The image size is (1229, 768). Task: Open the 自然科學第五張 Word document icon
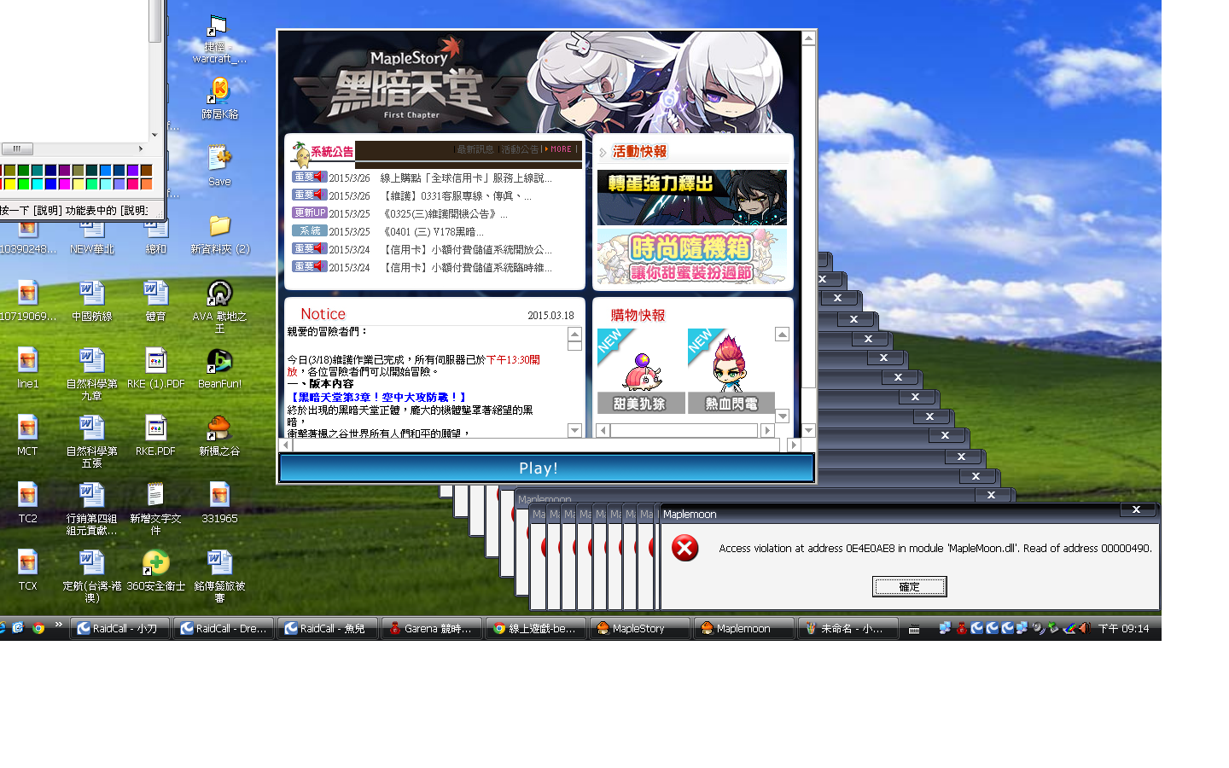point(91,441)
